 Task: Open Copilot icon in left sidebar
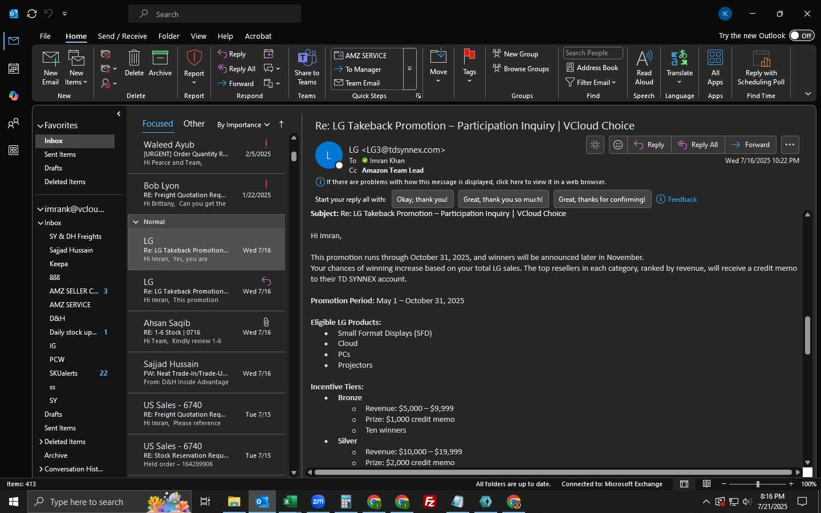(14, 96)
